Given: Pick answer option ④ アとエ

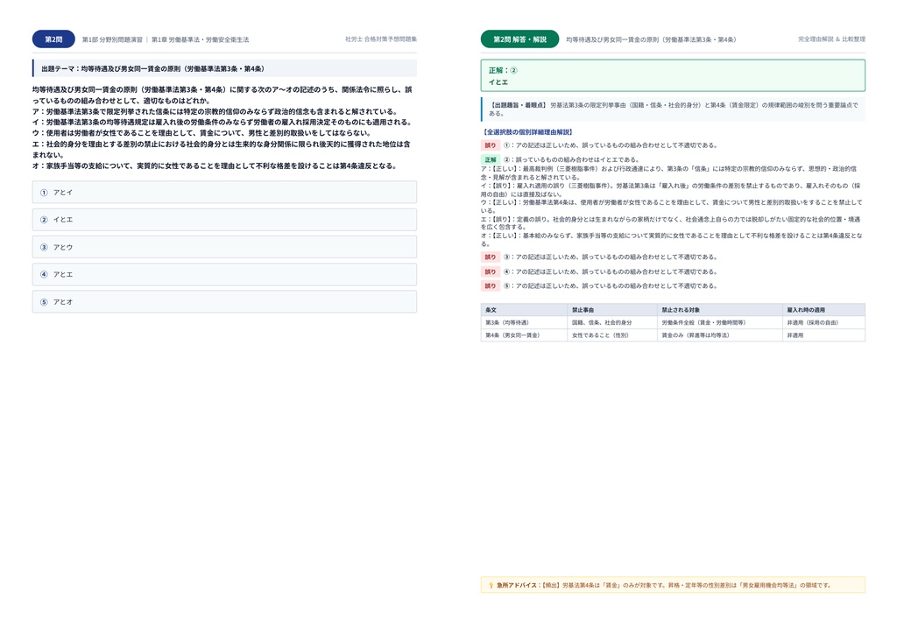Looking at the screenshot, I should coord(224,274).
